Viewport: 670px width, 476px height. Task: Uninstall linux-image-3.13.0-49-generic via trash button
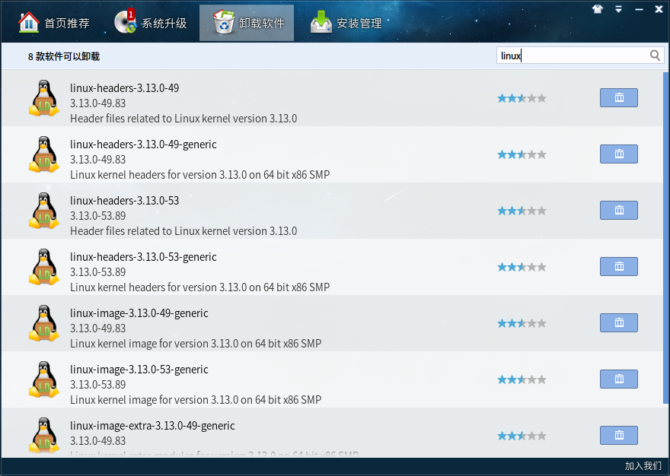(619, 322)
